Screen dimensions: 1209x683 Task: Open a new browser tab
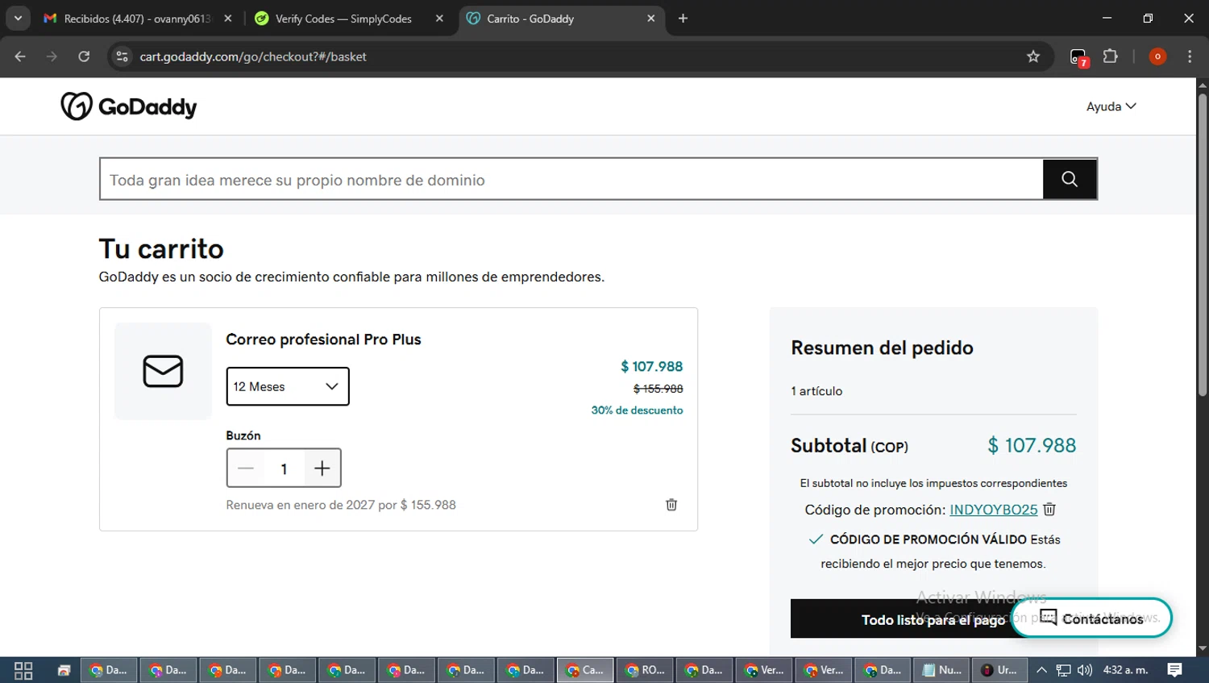click(x=683, y=19)
